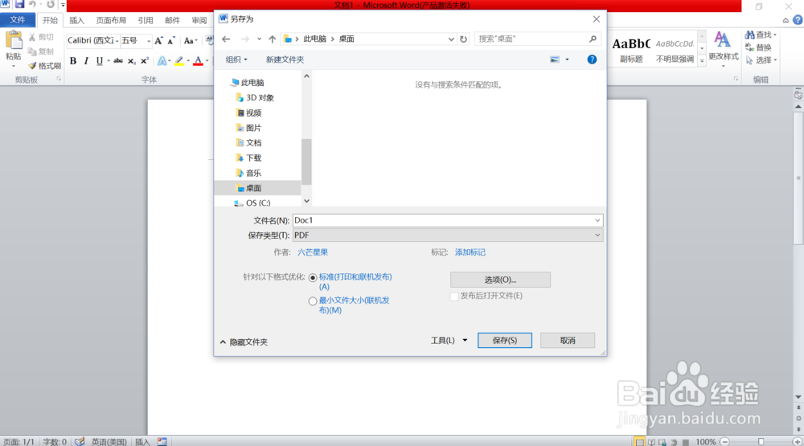Image resolution: width=804 pixels, height=446 pixels.
Task: Open recent locations dropdown
Action: (x=260, y=39)
